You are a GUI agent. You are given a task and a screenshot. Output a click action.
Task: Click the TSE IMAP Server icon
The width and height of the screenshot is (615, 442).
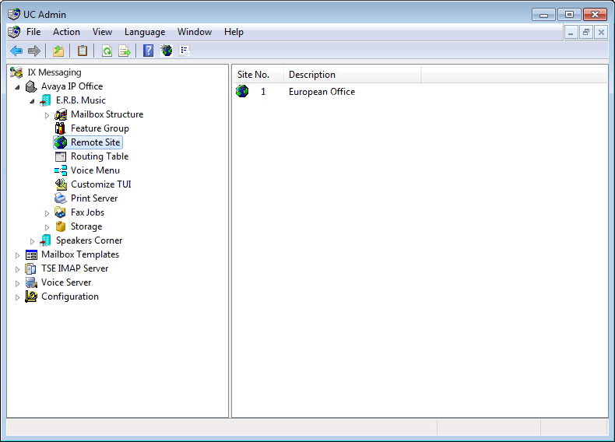(x=30, y=268)
